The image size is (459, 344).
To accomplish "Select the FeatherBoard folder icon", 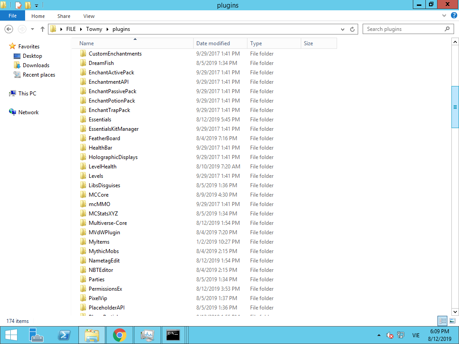I will [x=83, y=138].
